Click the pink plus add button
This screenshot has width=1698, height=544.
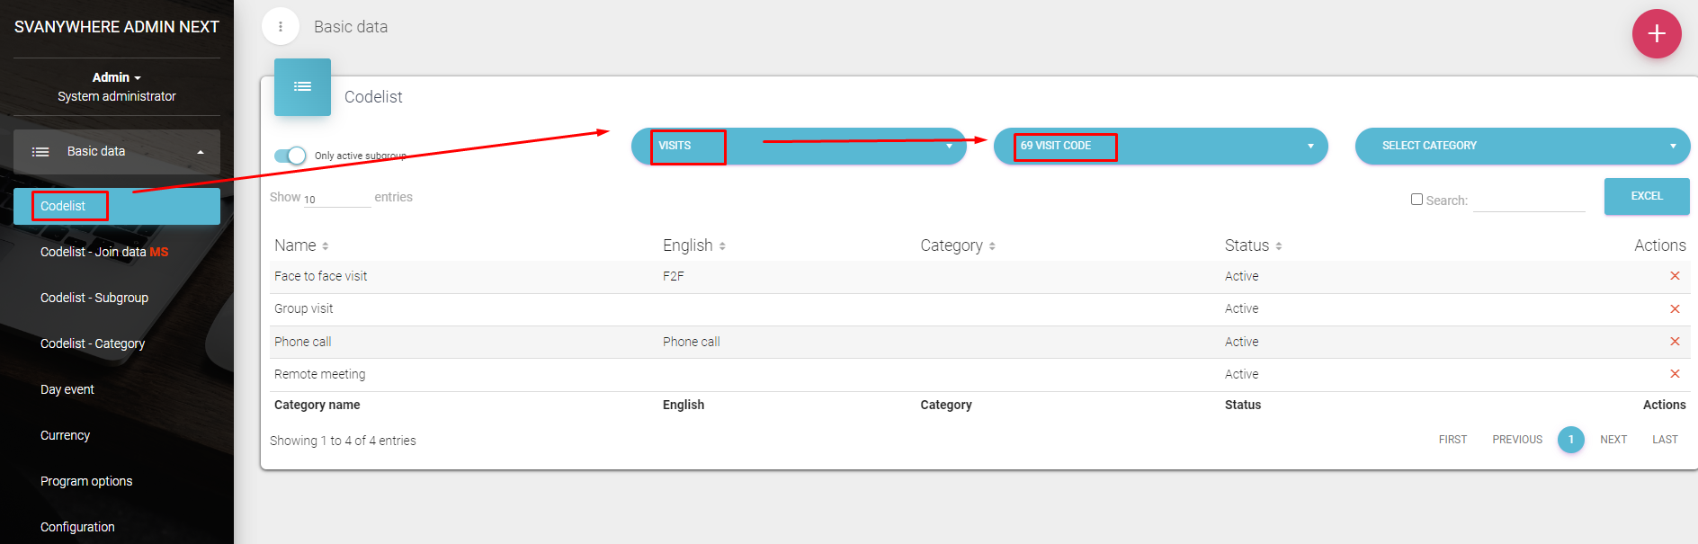pyautogui.click(x=1656, y=34)
